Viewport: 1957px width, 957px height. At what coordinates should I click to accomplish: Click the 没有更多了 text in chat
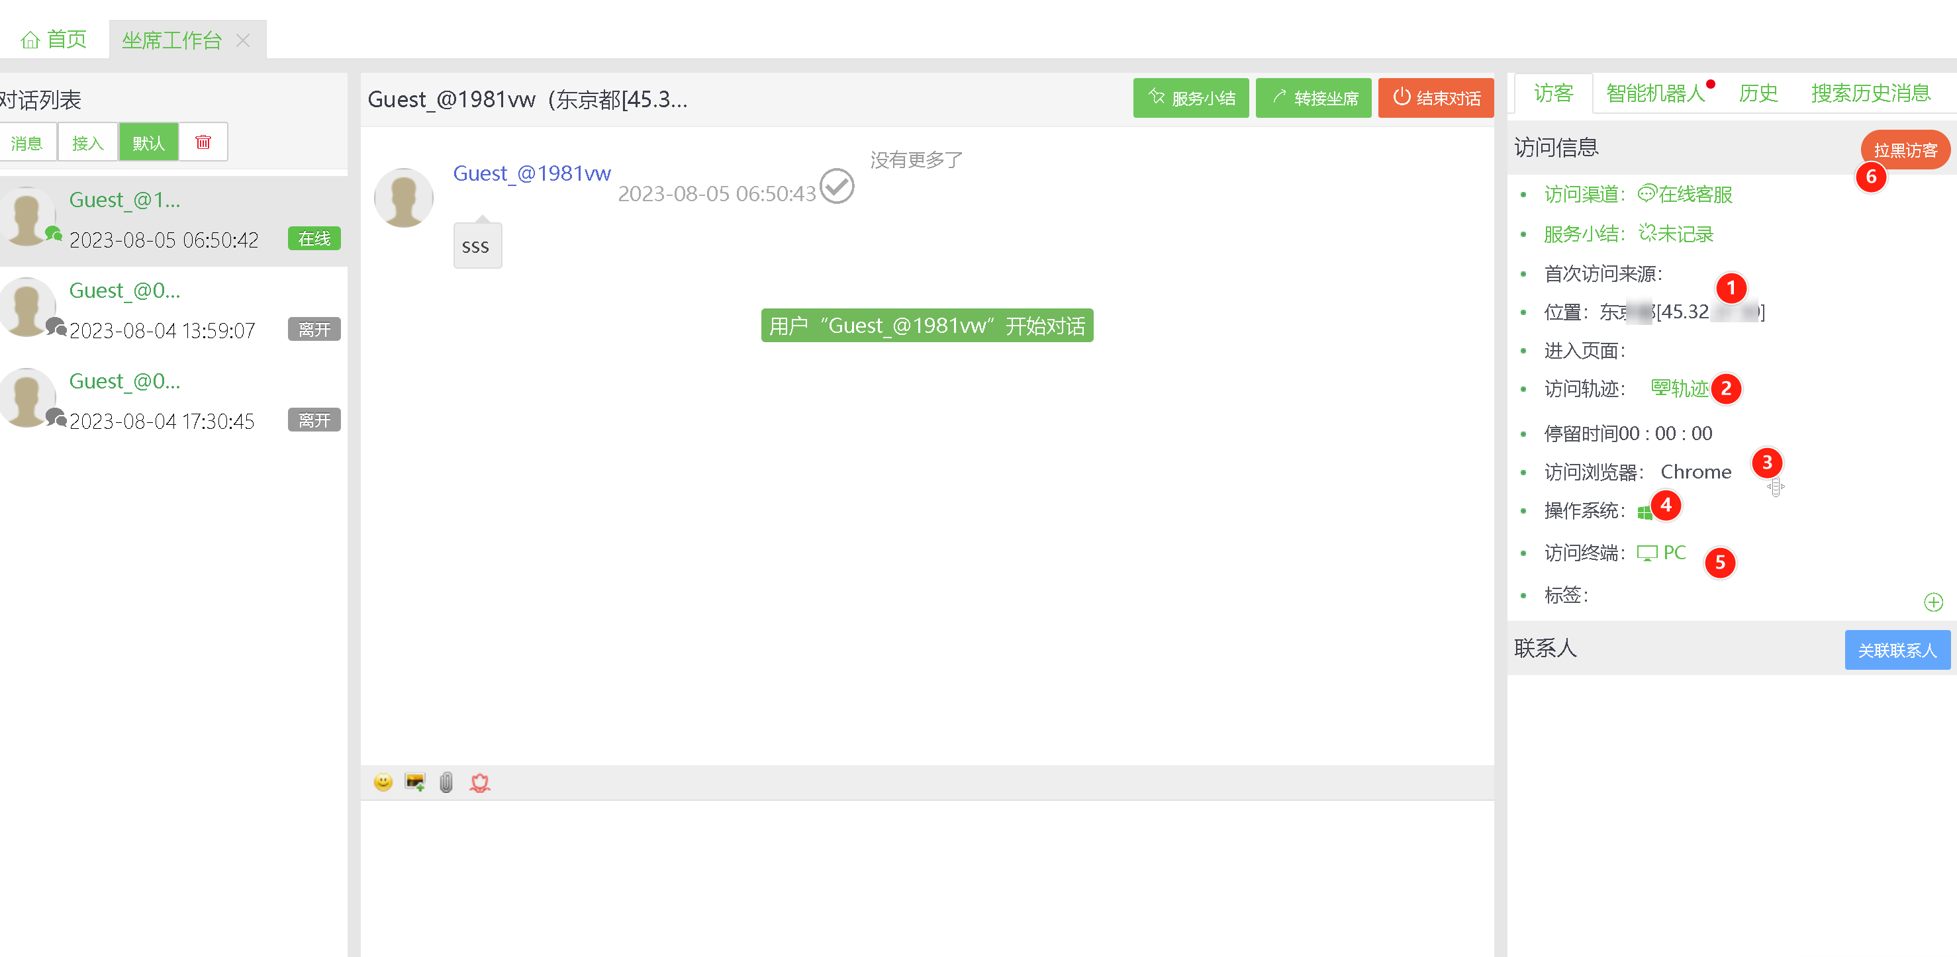[916, 160]
